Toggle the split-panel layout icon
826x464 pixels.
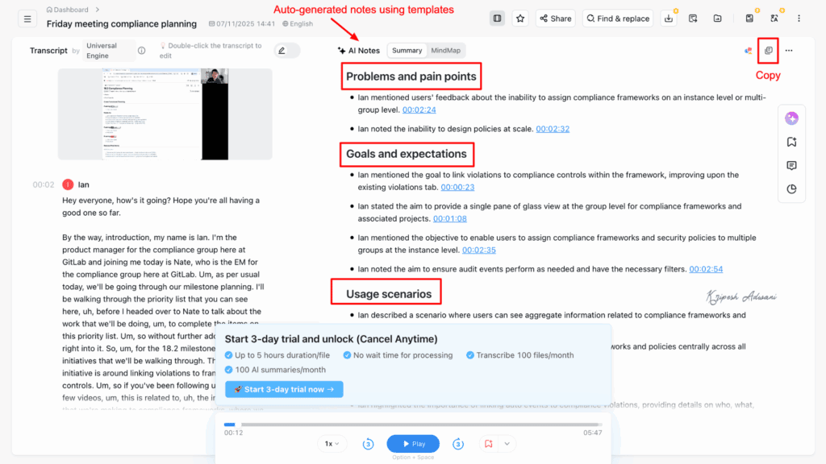pos(497,19)
